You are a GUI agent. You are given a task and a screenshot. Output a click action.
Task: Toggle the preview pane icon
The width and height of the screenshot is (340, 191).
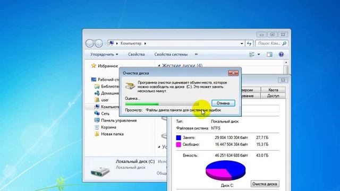coord(269,54)
